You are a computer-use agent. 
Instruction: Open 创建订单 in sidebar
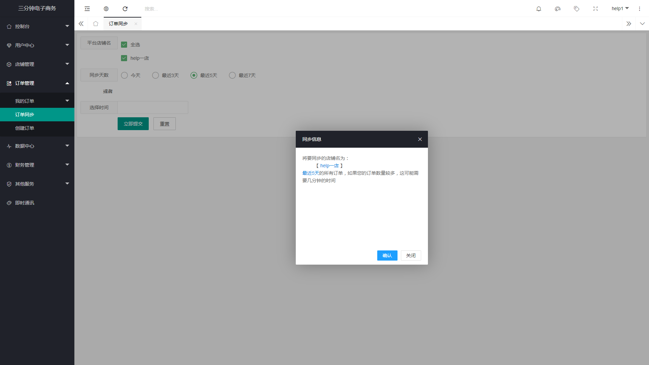(x=25, y=128)
